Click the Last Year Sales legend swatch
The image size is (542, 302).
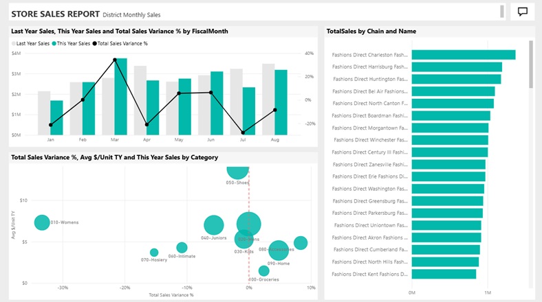[14, 43]
